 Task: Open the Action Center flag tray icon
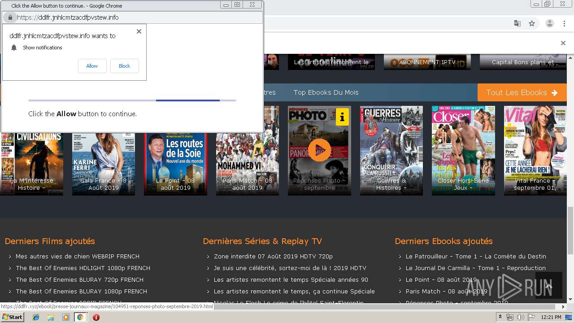531,317
